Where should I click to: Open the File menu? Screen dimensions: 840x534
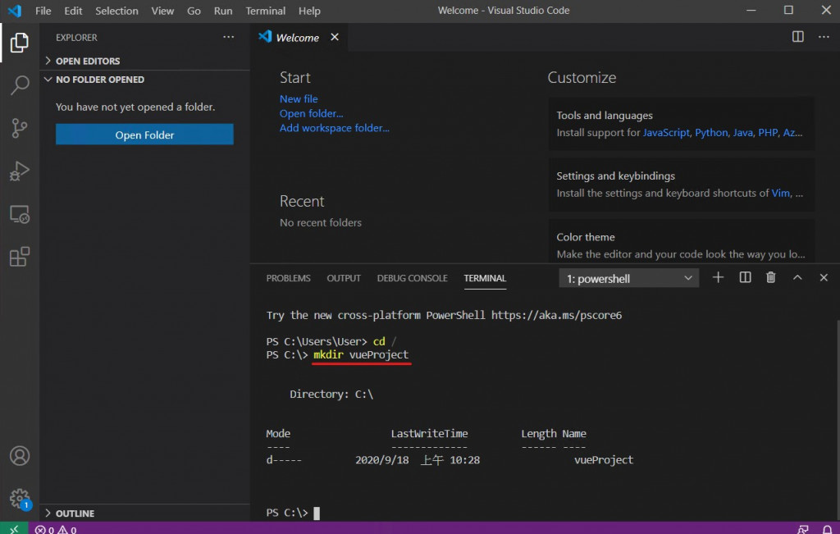click(43, 11)
